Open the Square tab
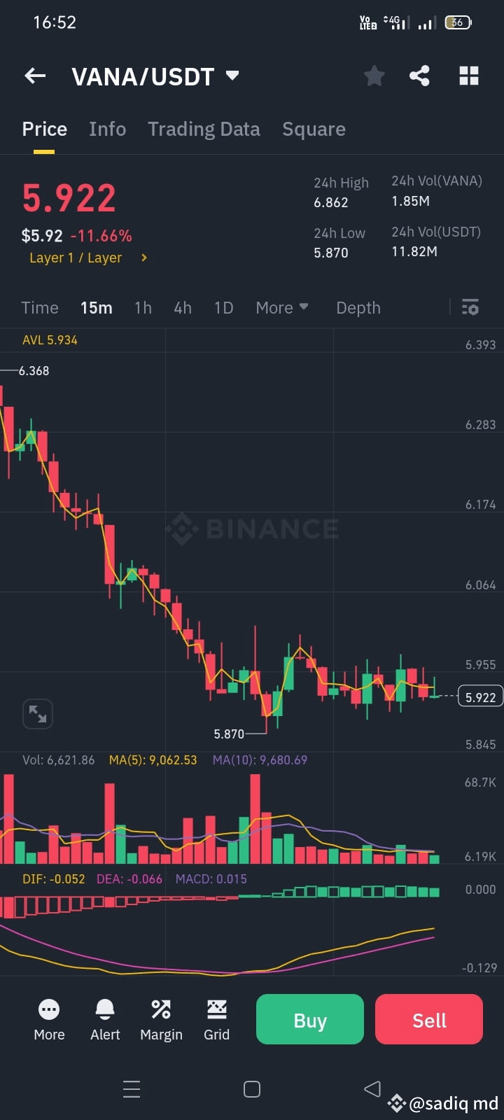504x1120 pixels. pyautogui.click(x=314, y=129)
